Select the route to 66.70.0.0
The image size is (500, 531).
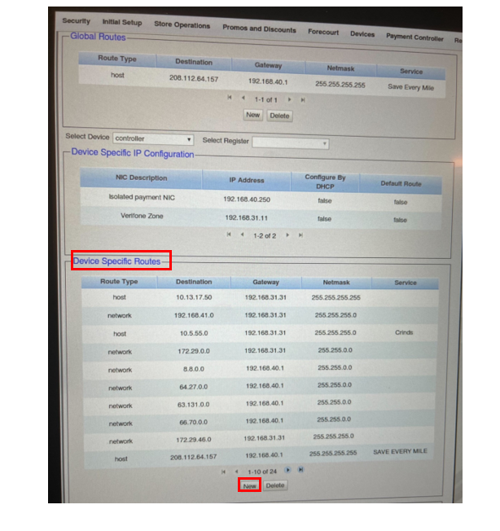coord(259,422)
